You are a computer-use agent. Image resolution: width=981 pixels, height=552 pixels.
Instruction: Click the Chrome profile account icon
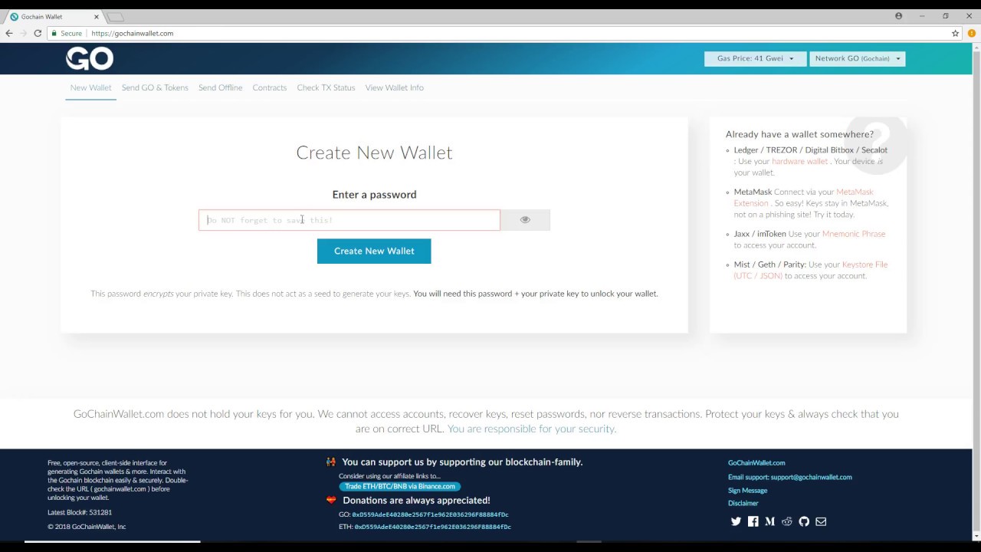point(898,16)
